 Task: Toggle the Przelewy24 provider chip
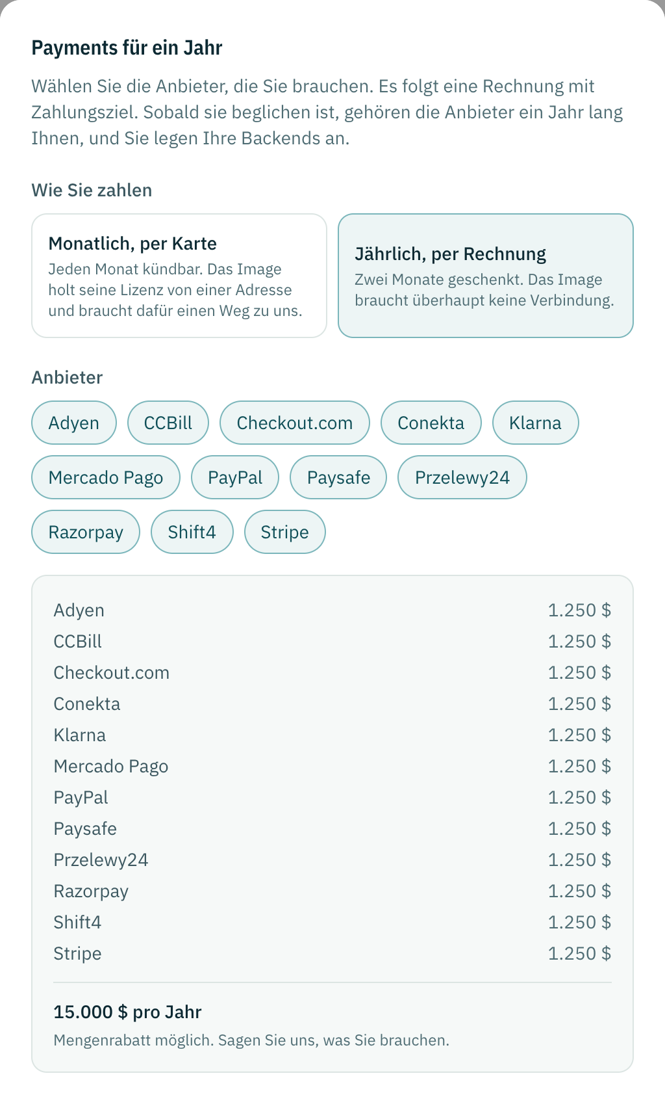click(x=462, y=477)
